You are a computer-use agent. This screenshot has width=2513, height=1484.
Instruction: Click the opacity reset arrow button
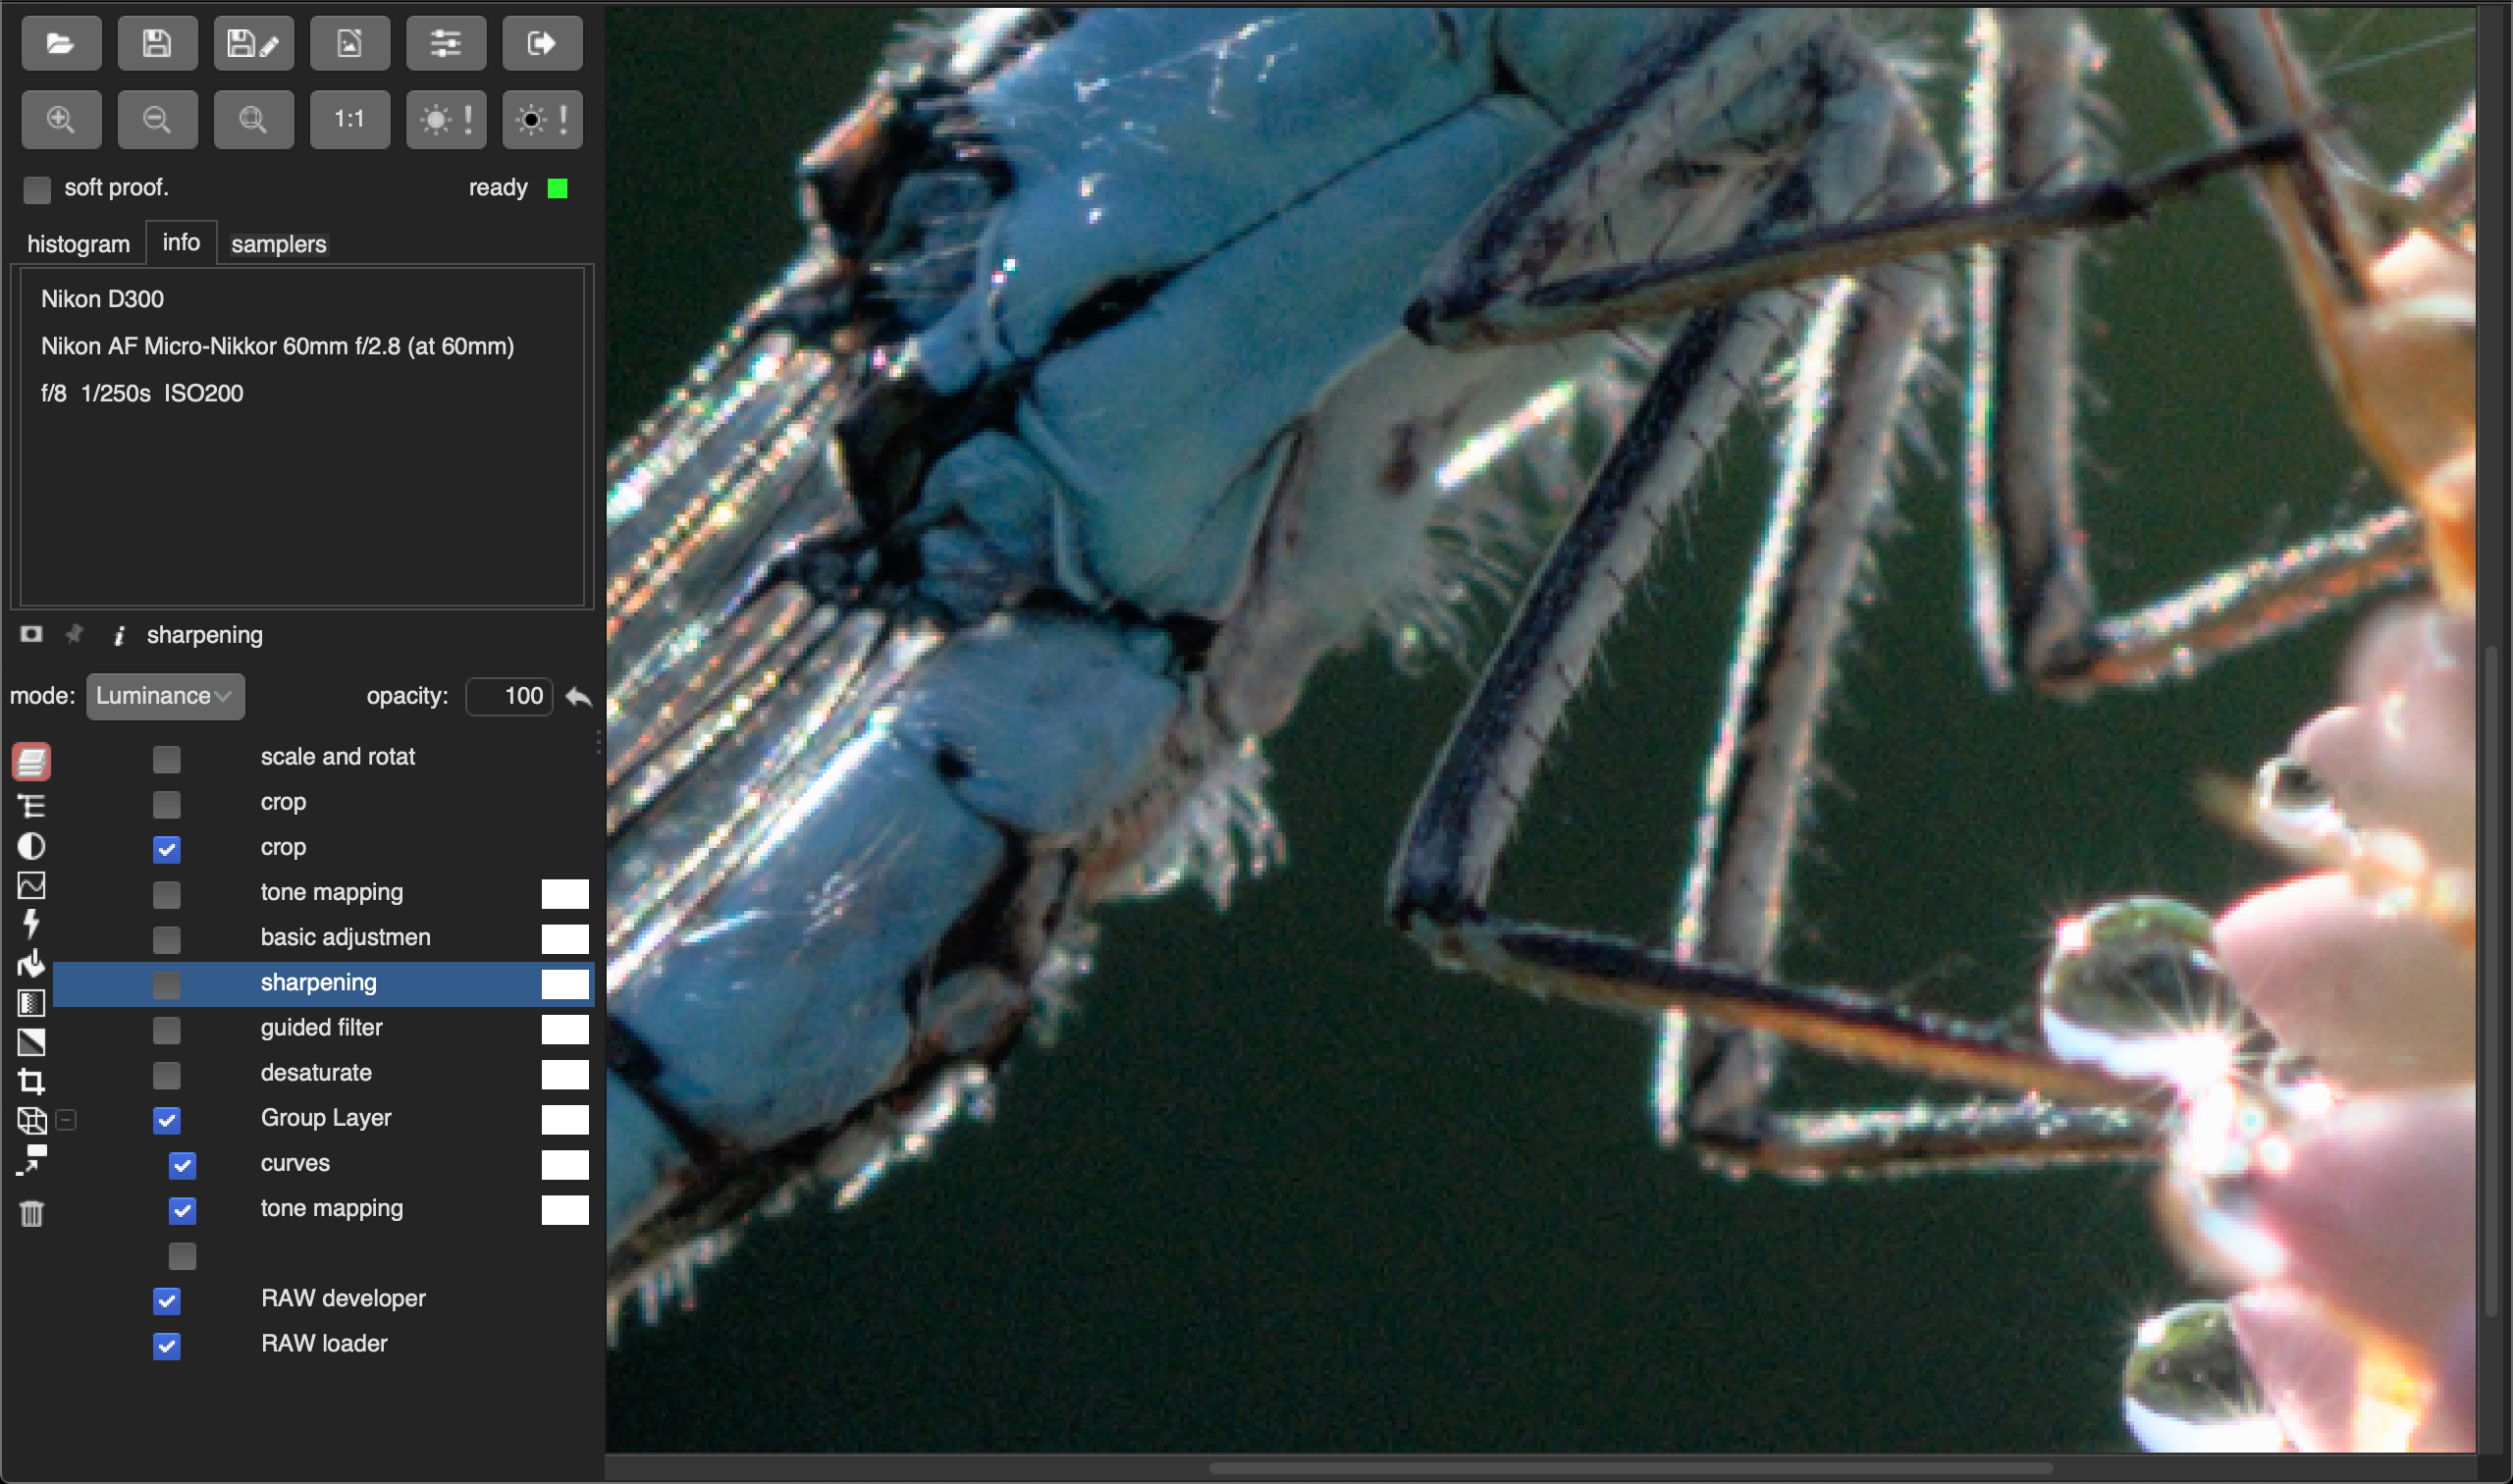(x=578, y=696)
